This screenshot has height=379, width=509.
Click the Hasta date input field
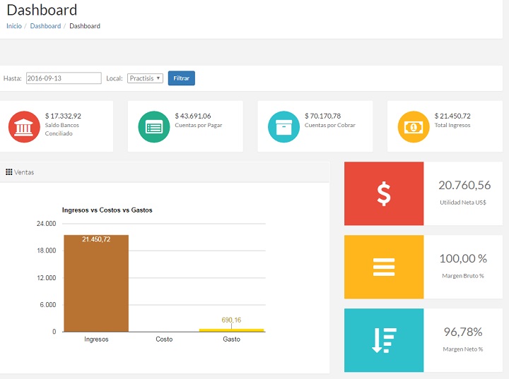pyautogui.click(x=64, y=78)
